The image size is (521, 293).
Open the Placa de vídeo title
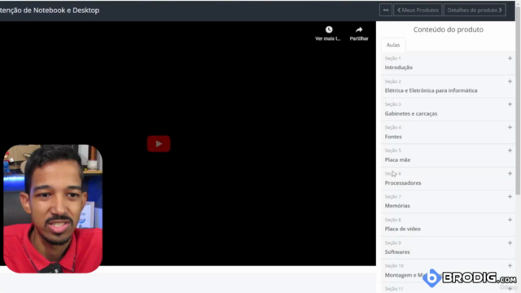(403, 229)
